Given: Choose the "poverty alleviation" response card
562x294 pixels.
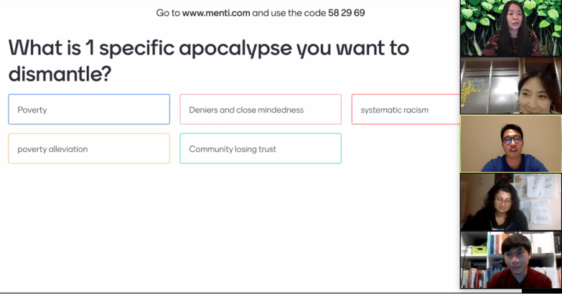Looking at the screenshot, I should coord(89,148).
